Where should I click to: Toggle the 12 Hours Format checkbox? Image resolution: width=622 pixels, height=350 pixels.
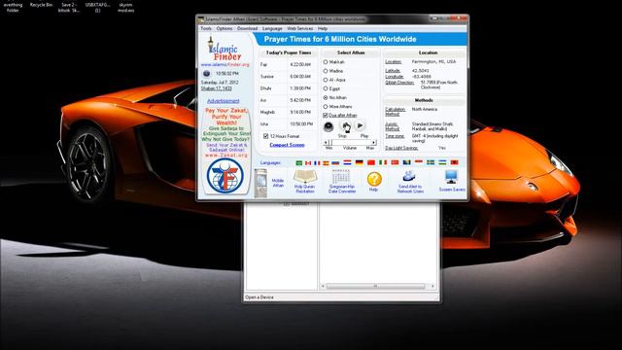(265, 136)
